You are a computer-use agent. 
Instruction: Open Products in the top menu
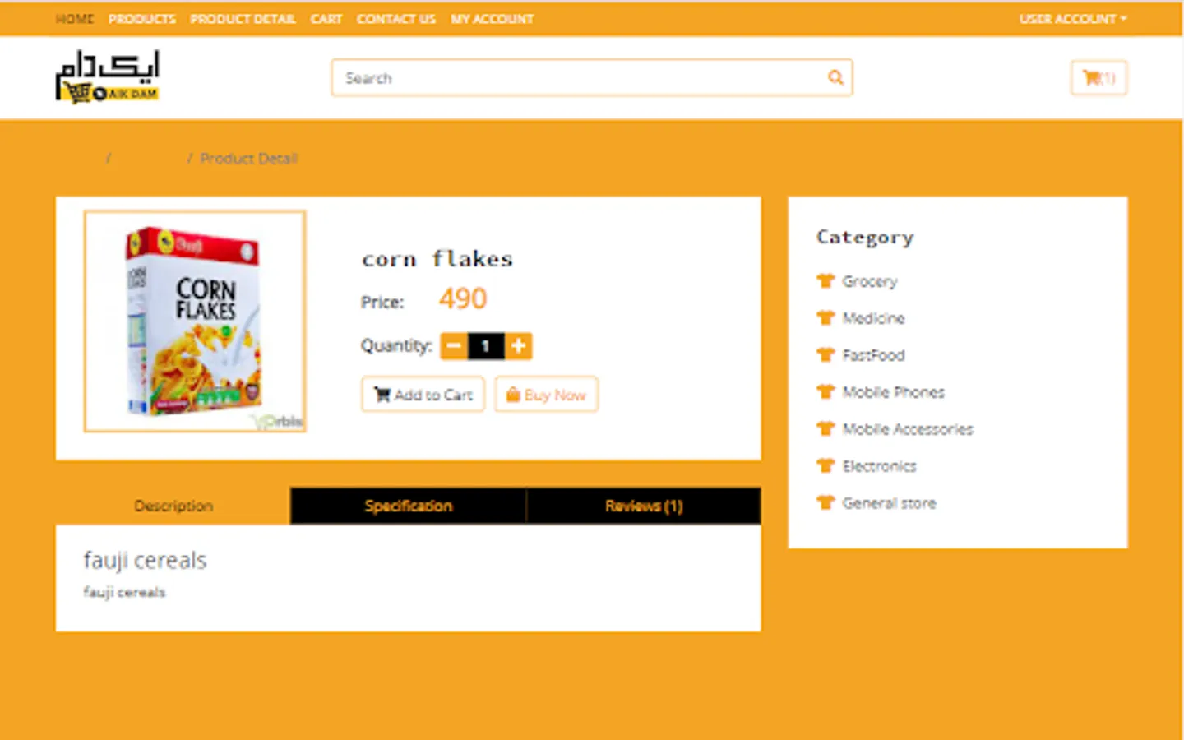click(142, 19)
